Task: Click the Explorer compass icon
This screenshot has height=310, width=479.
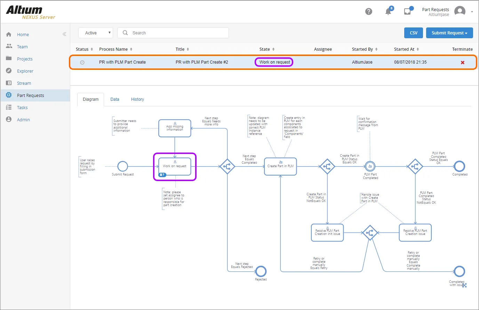Action: (x=9, y=71)
